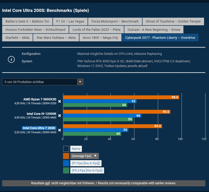Open the (Average Fps) sort dropdown
This screenshot has width=209, height=192.
[84, 156]
